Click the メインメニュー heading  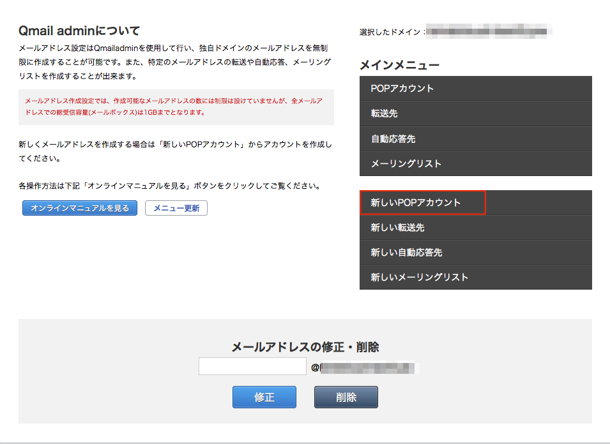click(400, 65)
